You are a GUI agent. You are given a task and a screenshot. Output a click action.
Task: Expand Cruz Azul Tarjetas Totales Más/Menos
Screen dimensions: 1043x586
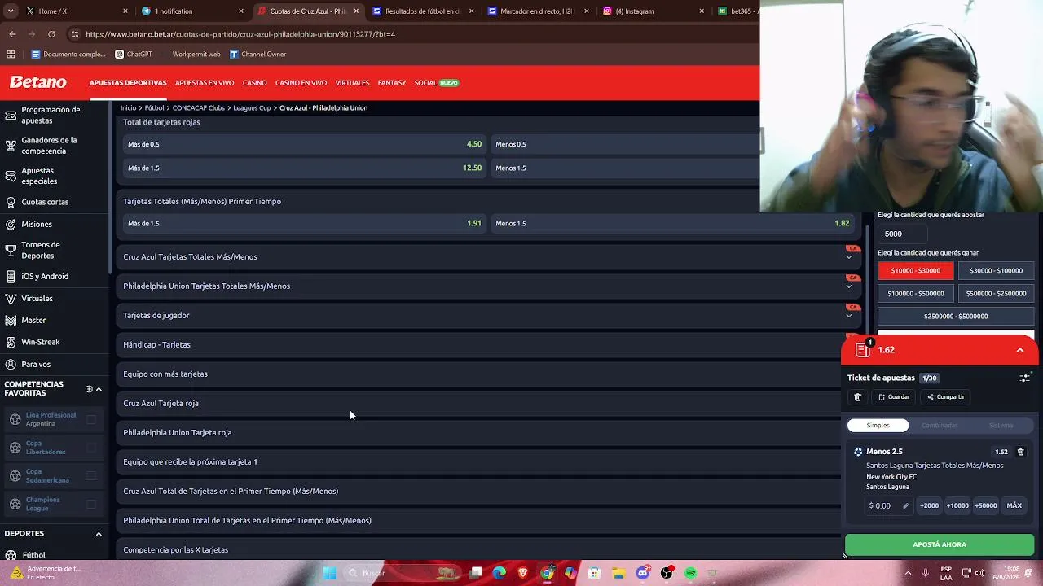(487, 256)
